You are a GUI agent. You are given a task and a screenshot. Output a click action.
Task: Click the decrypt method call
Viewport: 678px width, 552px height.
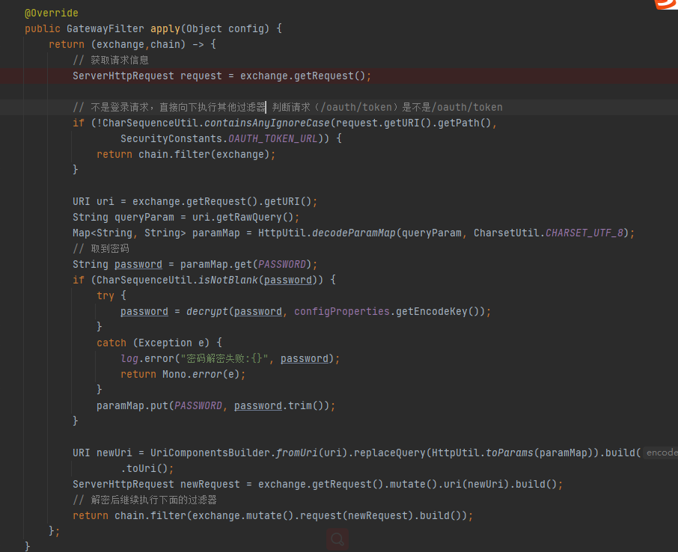coord(207,312)
